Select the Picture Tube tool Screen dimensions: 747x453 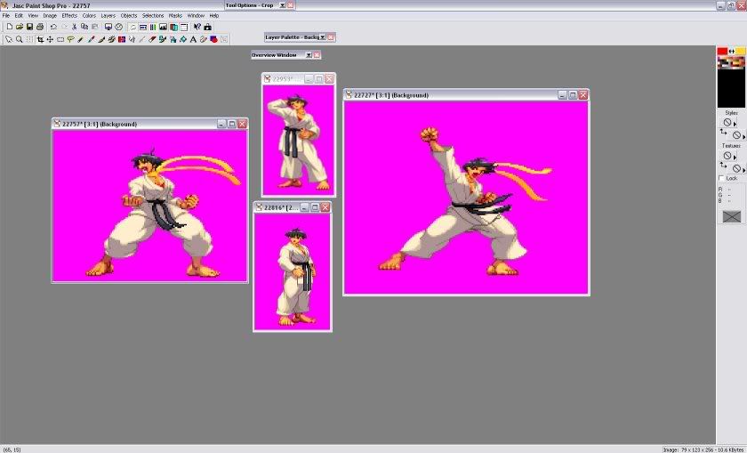click(163, 39)
